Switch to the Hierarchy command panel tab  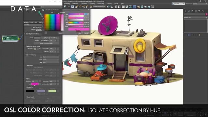pyautogui.click(x=192, y=11)
